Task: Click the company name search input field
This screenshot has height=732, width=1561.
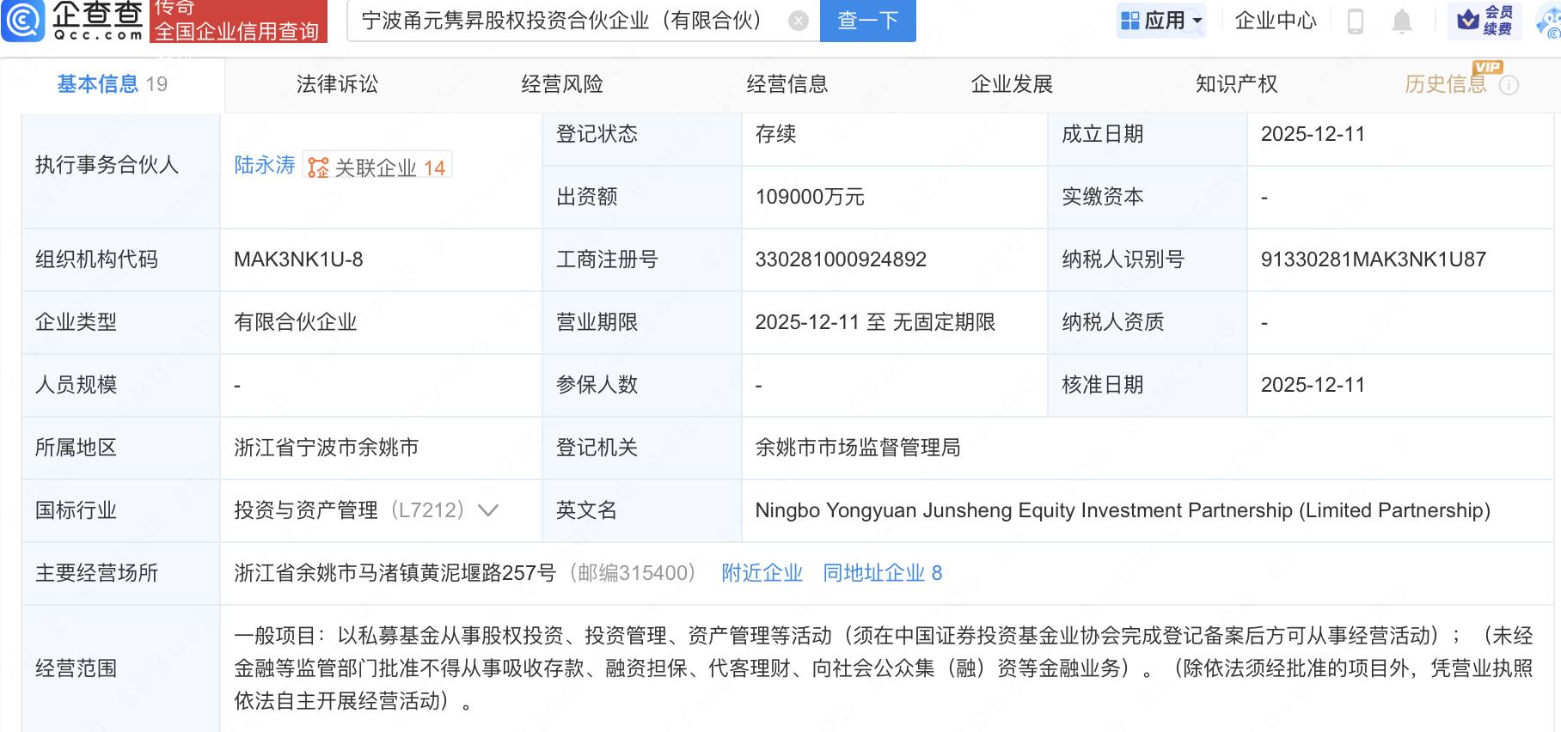Action: [x=567, y=21]
